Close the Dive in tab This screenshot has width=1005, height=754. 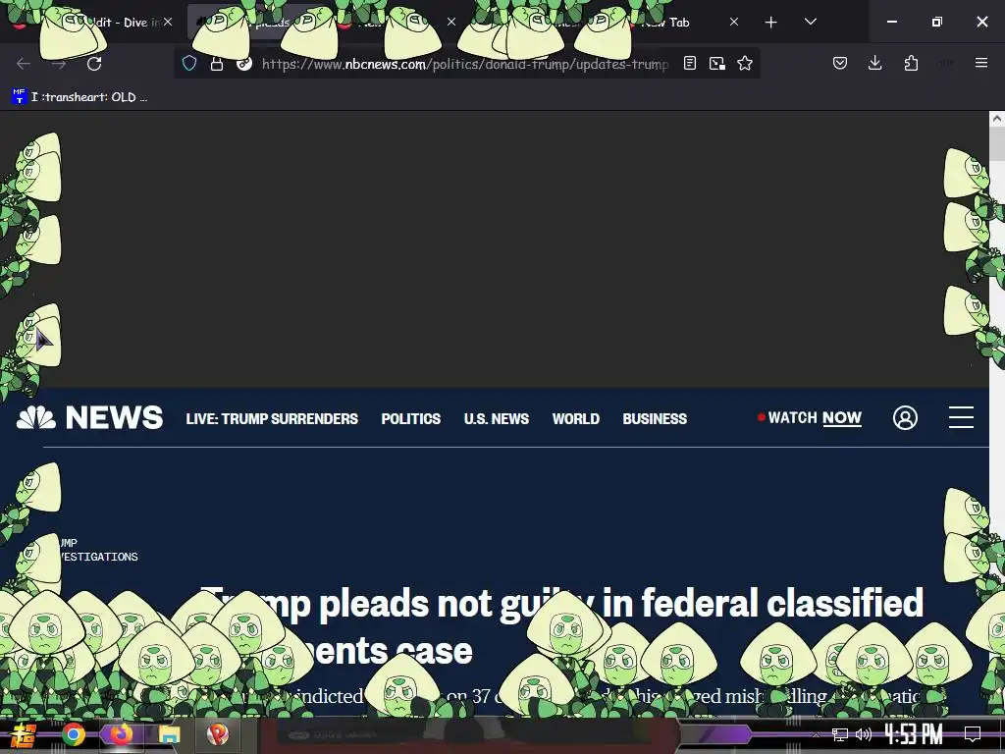[168, 22]
